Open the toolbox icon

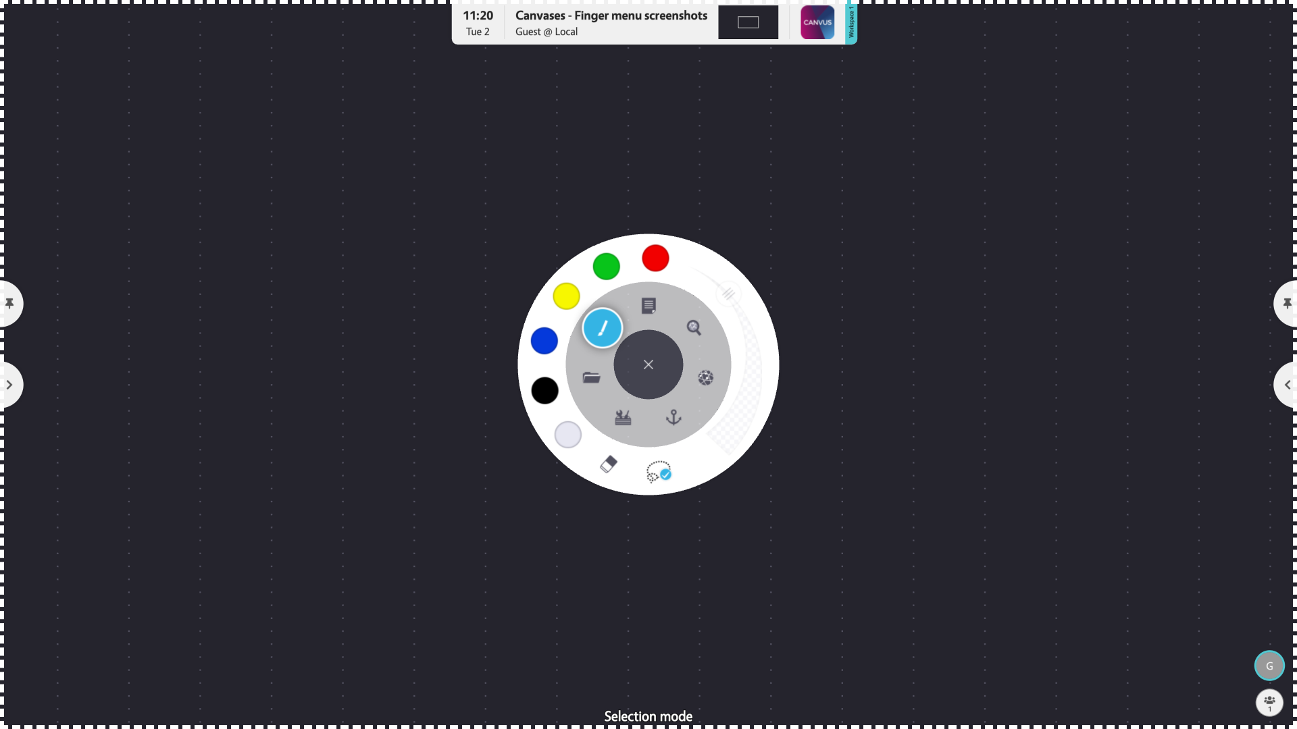tap(622, 418)
